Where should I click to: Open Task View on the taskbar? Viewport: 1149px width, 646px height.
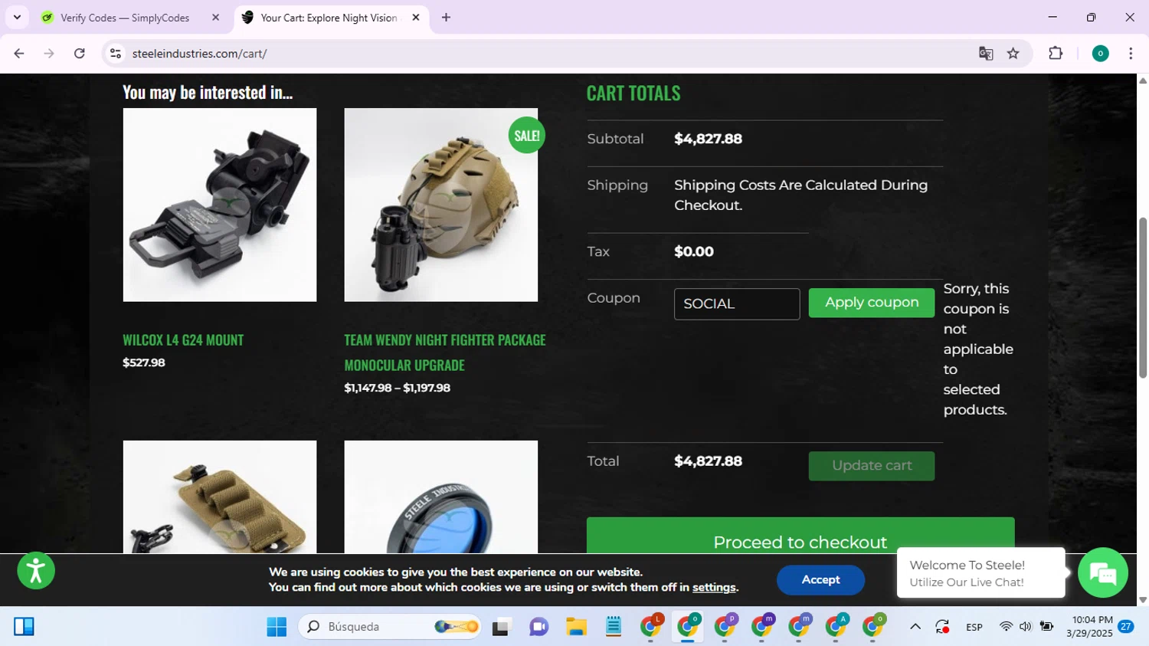click(502, 627)
